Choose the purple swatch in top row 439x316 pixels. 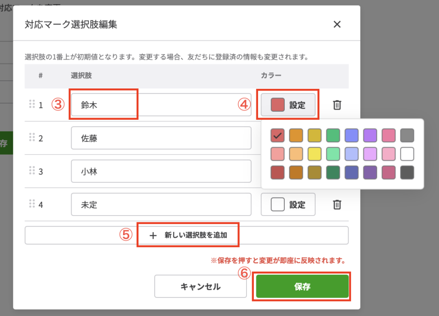370,135
